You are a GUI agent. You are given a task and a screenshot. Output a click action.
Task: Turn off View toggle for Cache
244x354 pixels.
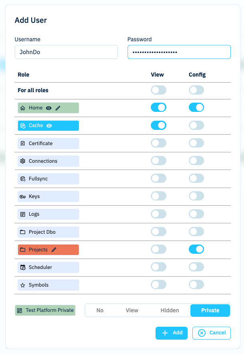[158, 125]
